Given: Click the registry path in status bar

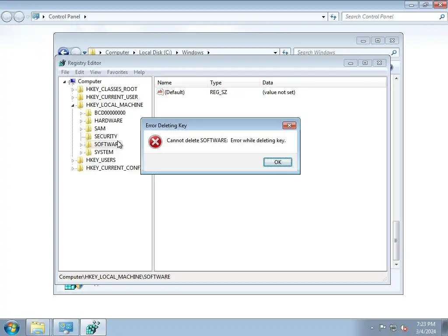Looking at the screenshot, I should pos(115,276).
